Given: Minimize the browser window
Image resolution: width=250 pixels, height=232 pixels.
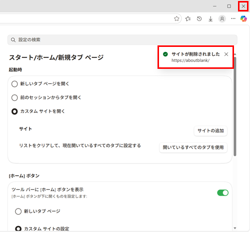Looking at the screenshot, I should tap(214, 6).
